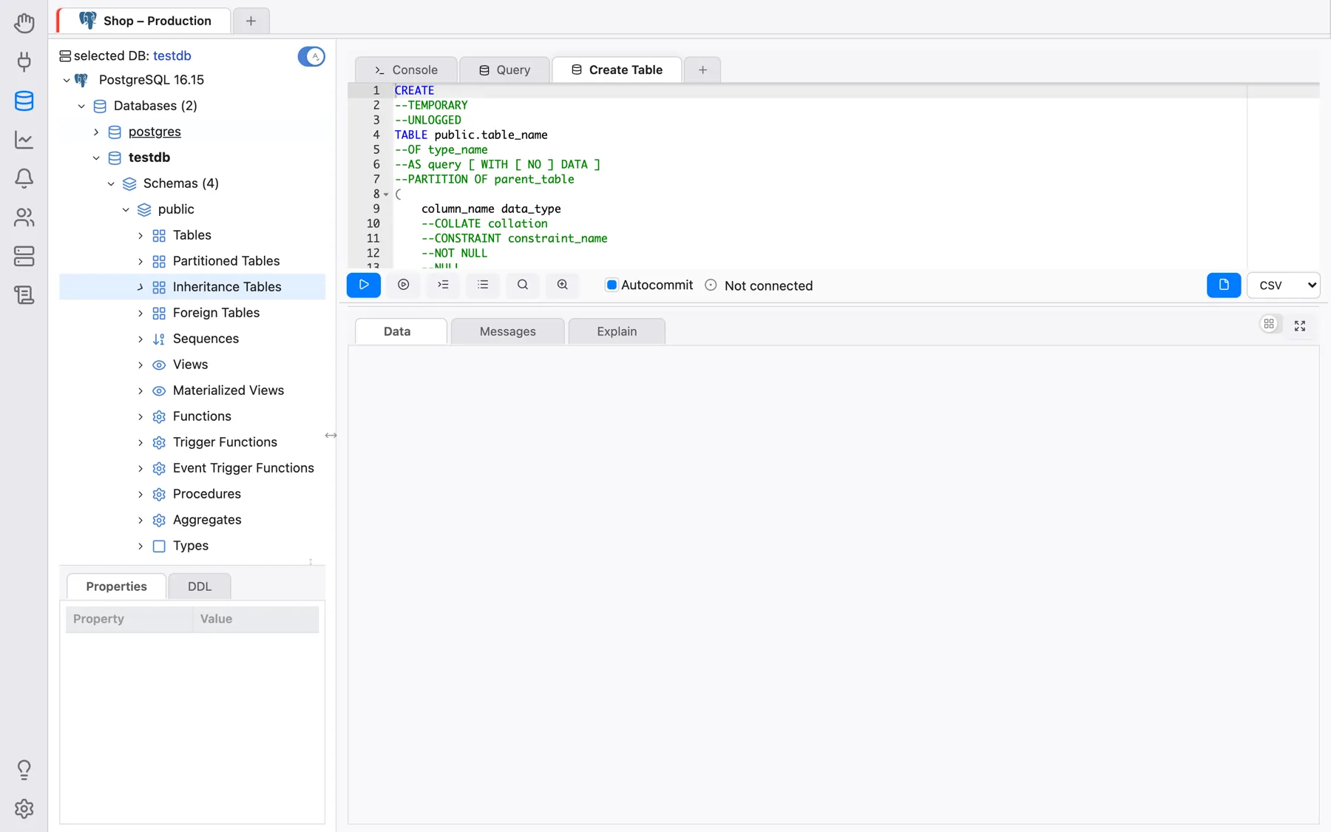Select the database icon in sidebar
Screen dimensions: 1331x832
point(24,101)
